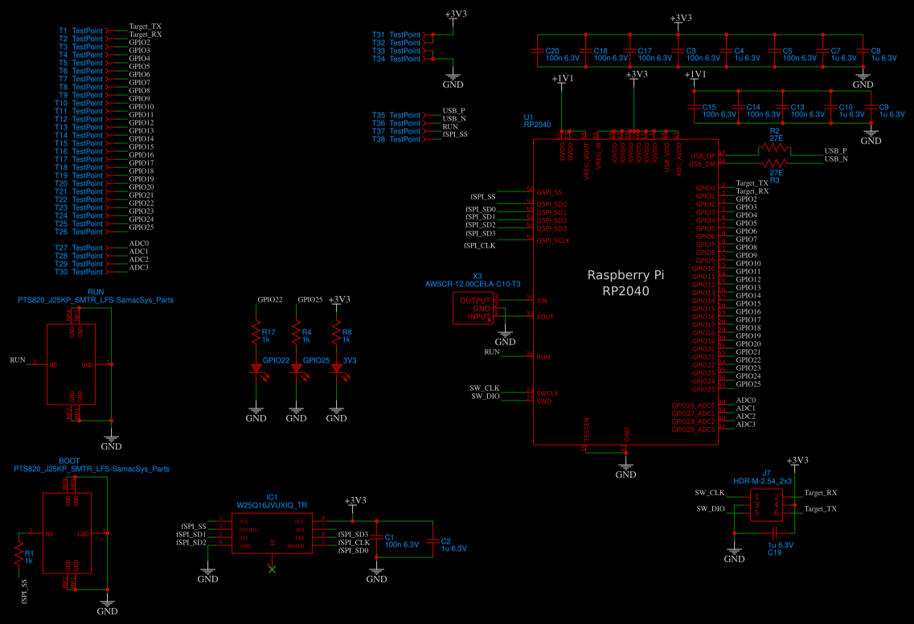
Task: Click the LED symbol labeled GPIO22
Action: coord(258,370)
